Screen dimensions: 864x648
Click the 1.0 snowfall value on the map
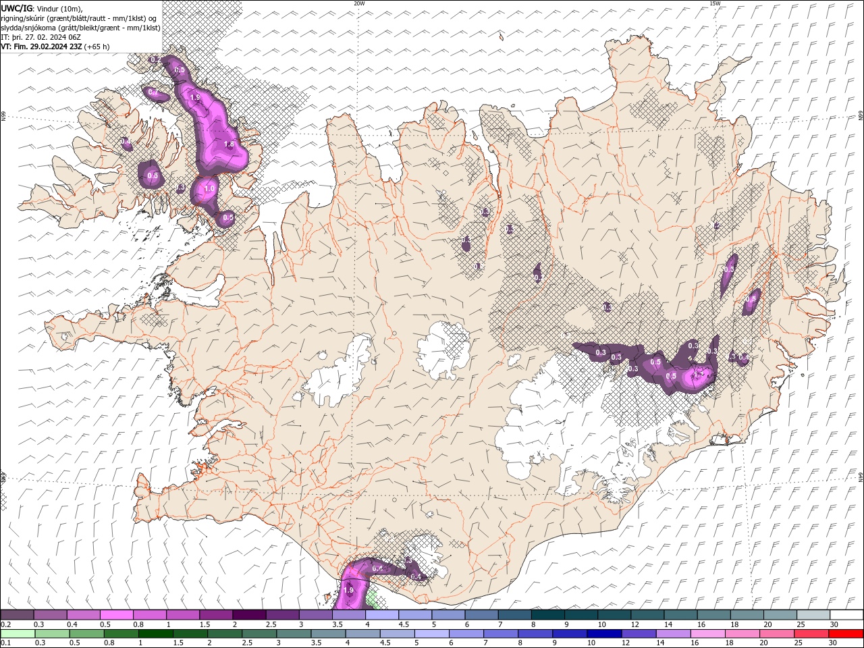tap(209, 189)
